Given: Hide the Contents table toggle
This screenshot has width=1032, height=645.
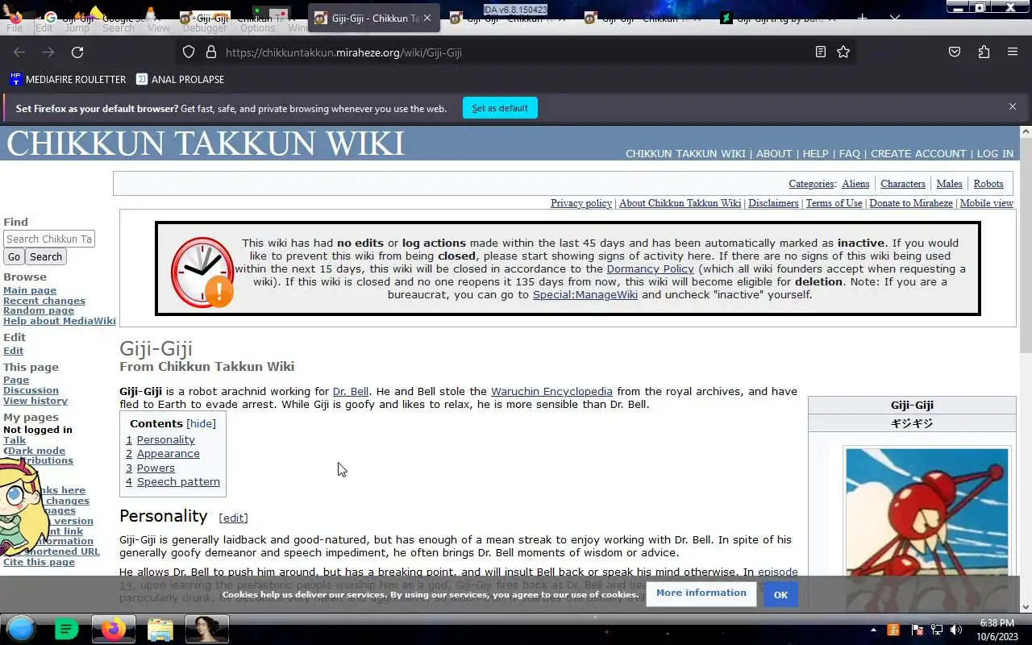Looking at the screenshot, I should point(202,423).
